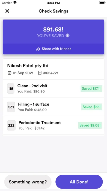This screenshot has width=107, height=191.
Task: Open the Filling - 1 surface item
Action: pyautogui.click(x=53, y=107)
